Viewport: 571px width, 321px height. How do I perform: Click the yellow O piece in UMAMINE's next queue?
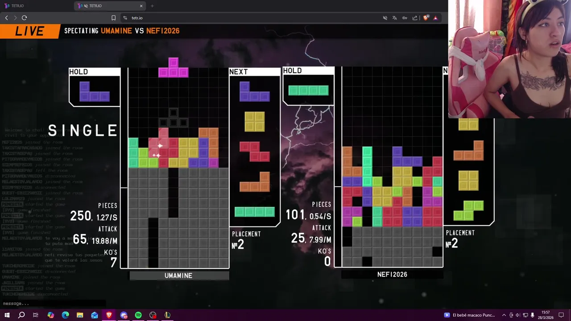pyautogui.click(x=254, y=121)
